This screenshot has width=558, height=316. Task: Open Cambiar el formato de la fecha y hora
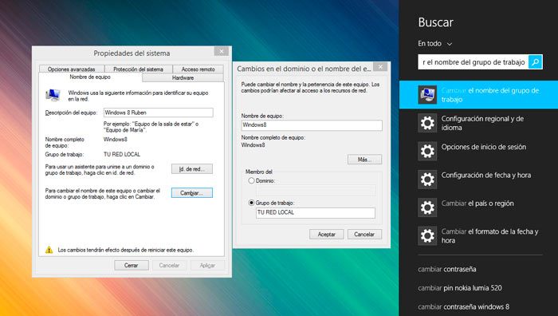pyautogui.click(x=478, y=235)
